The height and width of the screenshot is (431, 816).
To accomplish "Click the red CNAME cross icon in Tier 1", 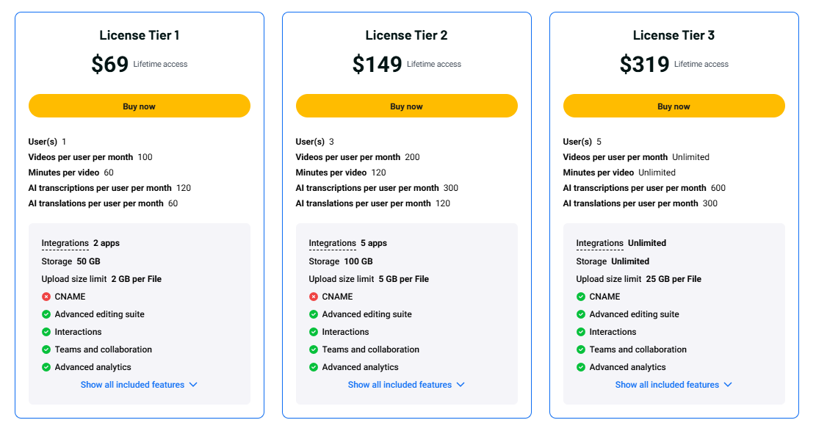I will click(46, 297).
